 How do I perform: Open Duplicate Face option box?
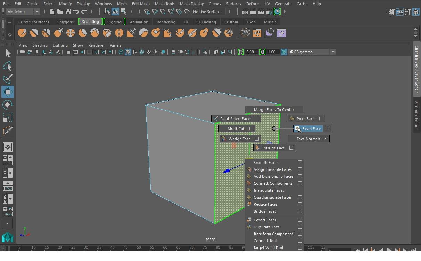pos(300,227)
